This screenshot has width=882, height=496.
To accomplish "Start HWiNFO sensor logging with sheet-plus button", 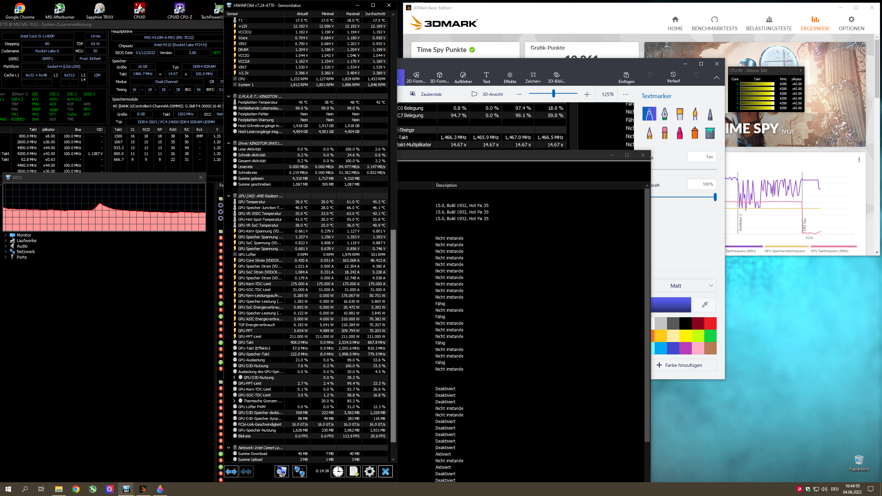I will 354,472.
